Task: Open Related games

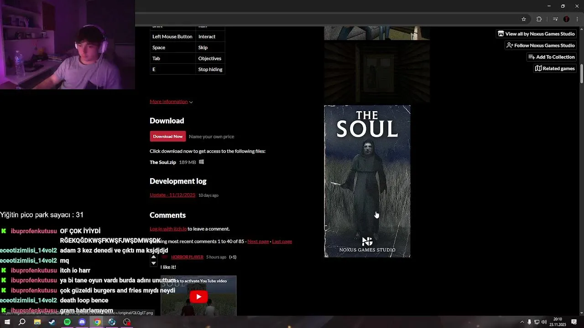Action: tap(555, 68)
